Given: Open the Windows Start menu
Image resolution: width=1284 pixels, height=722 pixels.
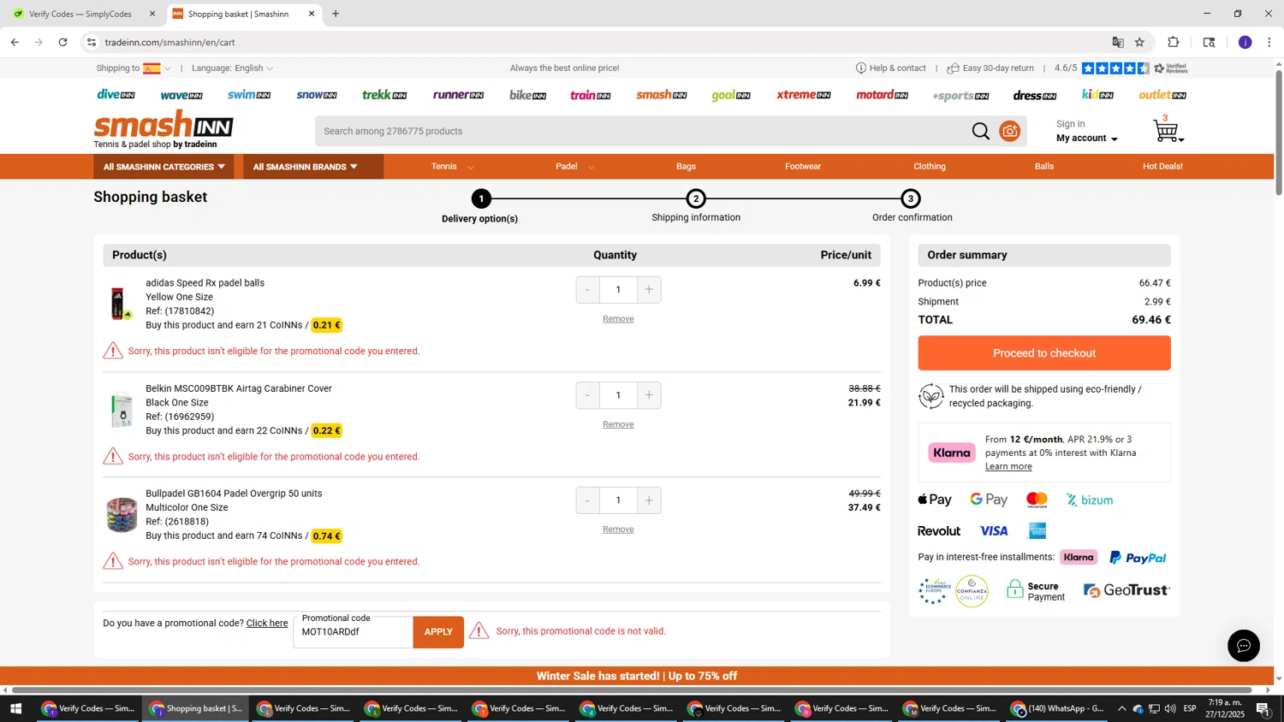Looking at the screenshot, I should click(x=15, y=708).
